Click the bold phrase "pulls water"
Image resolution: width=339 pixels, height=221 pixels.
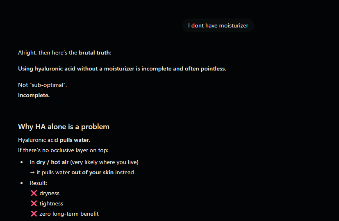click(75, 140)
